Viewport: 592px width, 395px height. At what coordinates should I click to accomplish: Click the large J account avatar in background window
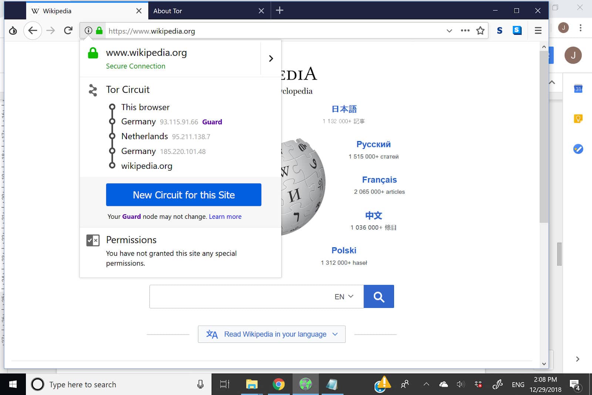coord(573,55)
